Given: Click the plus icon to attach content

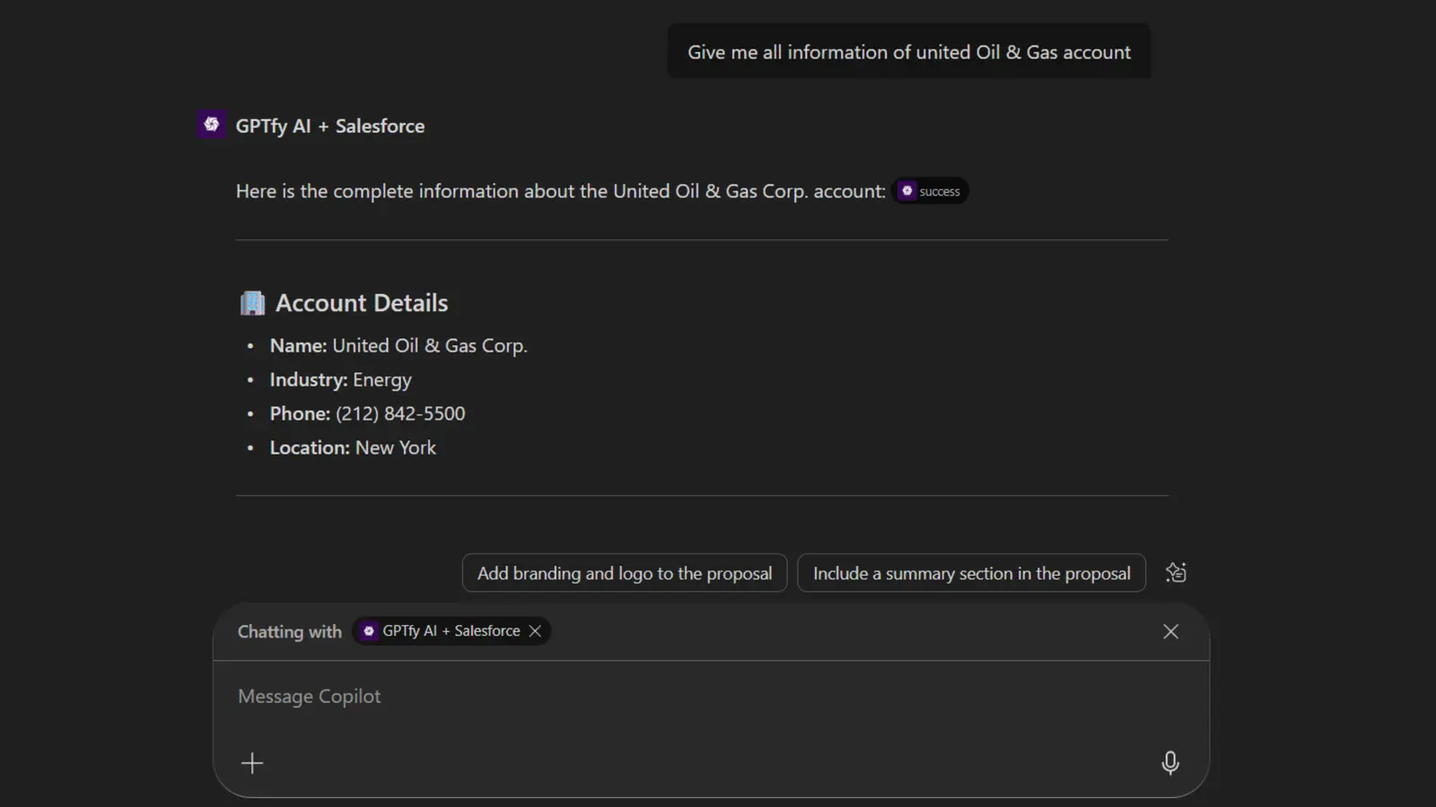Looking at the screenshot, I should 252,762.
